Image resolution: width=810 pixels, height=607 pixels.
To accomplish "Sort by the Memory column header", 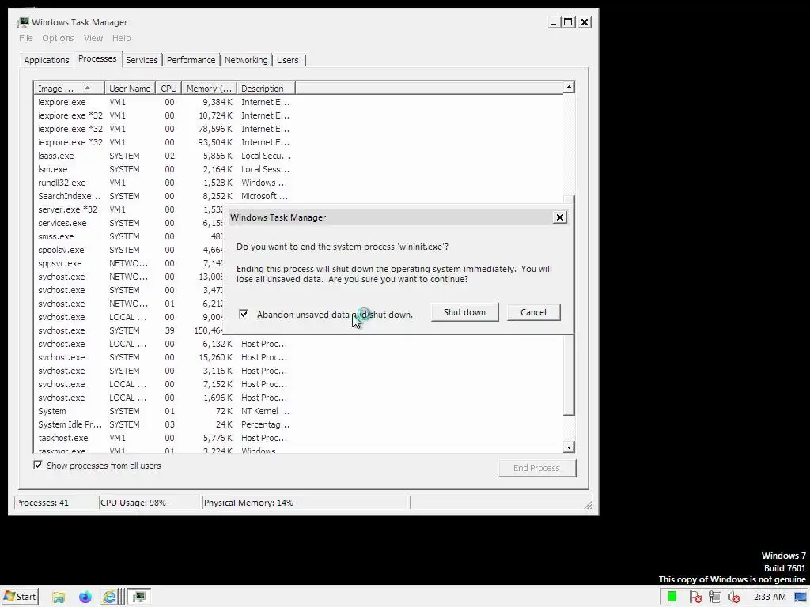I will (x=209, y=89).
